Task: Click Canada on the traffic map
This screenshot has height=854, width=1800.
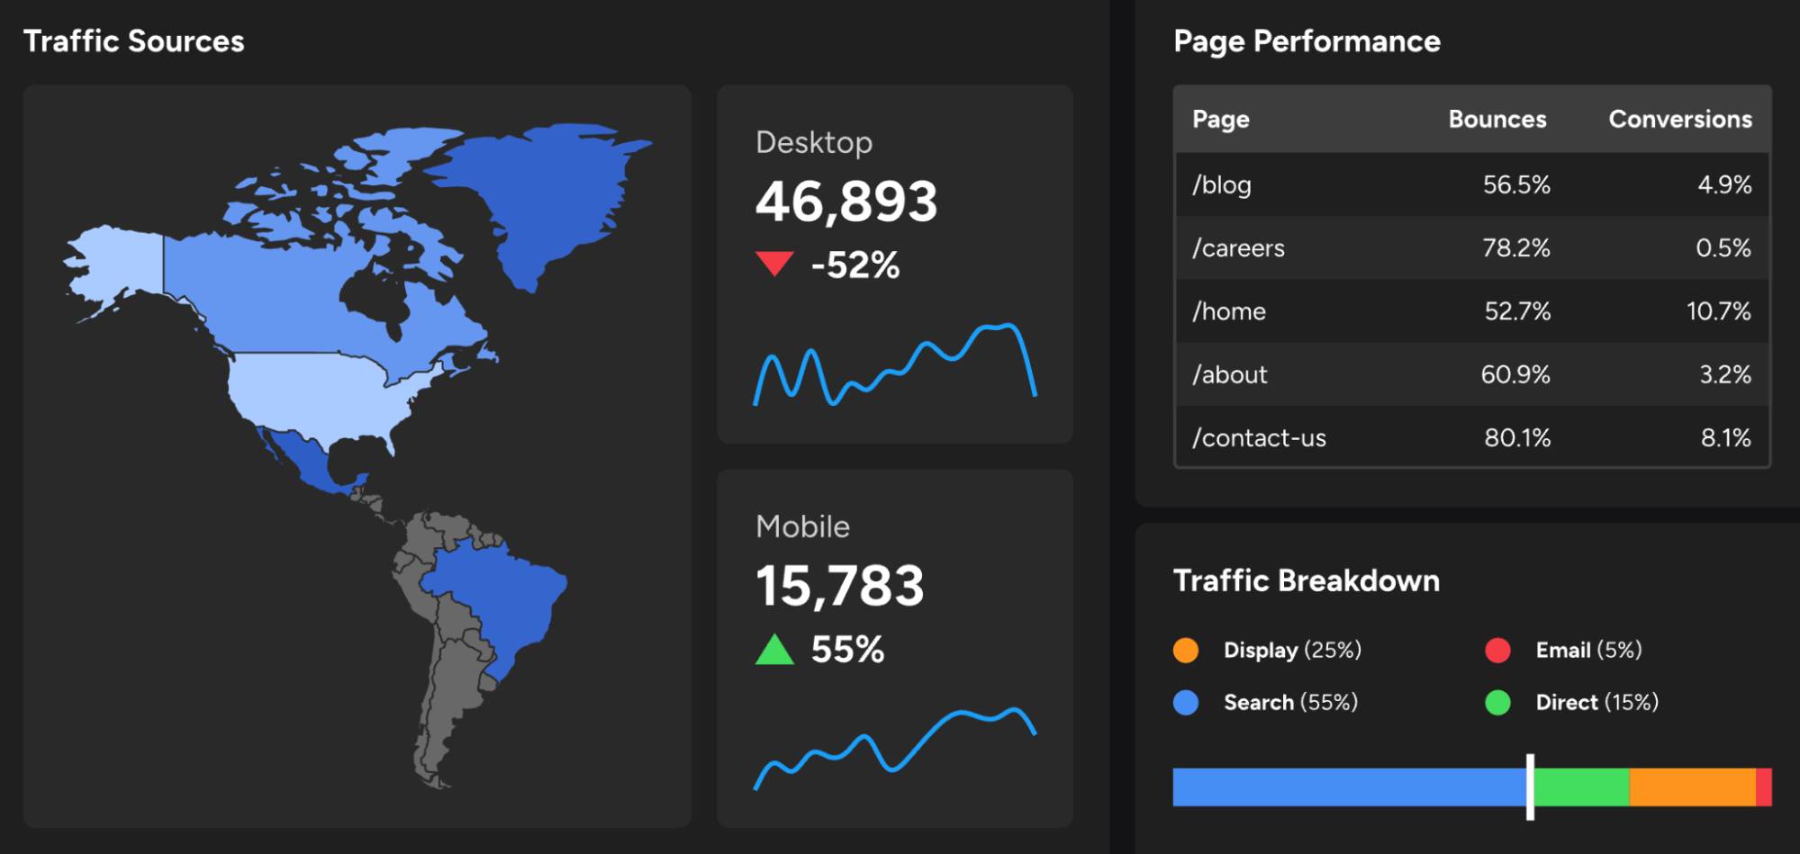Action: tap(270, 288)
